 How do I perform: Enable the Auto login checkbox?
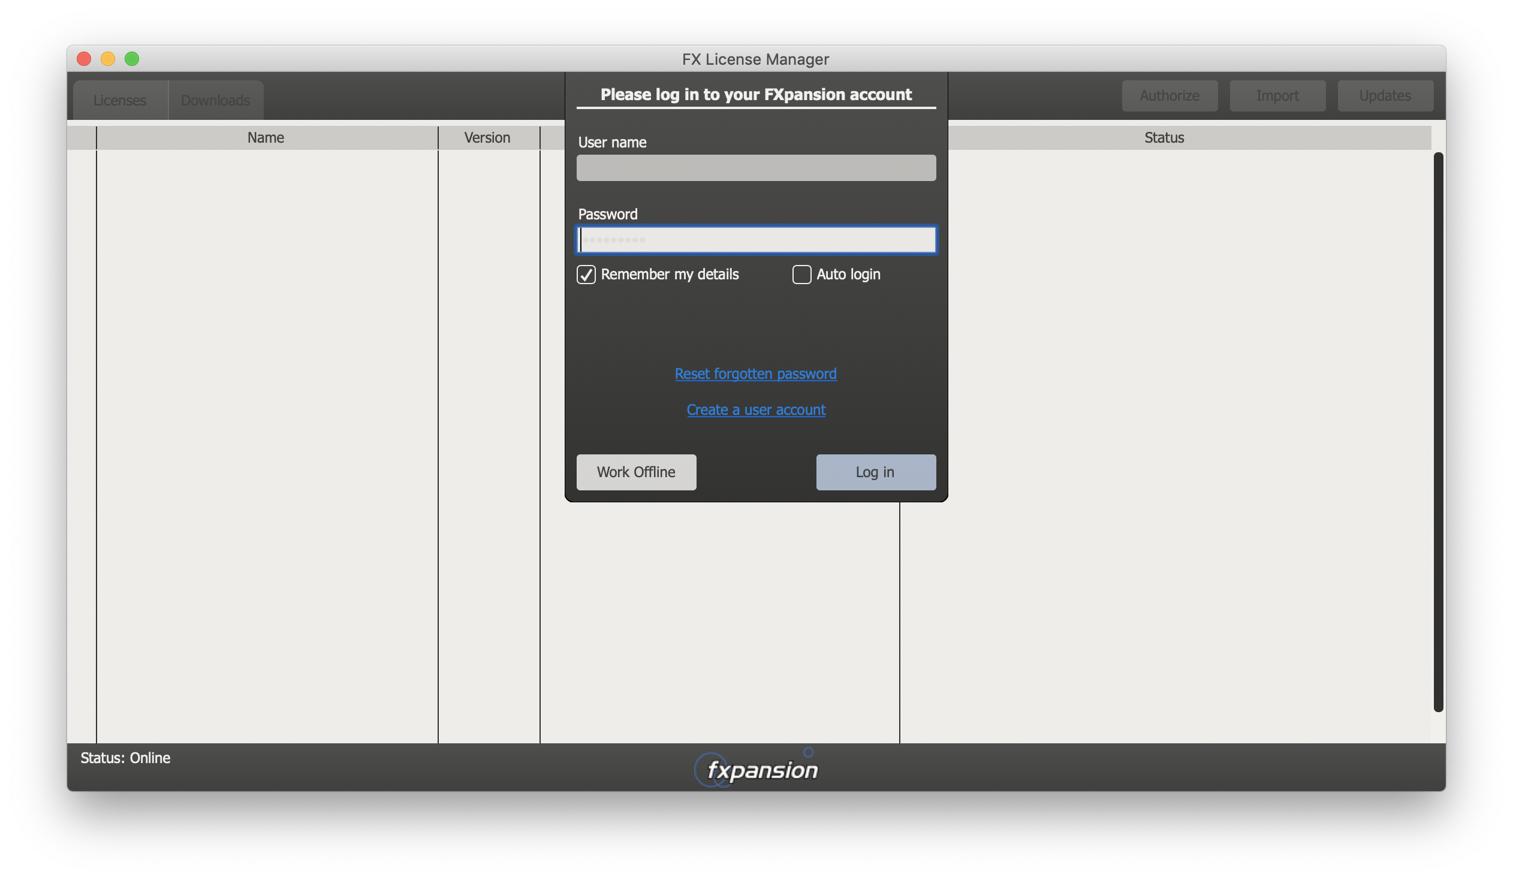(801, 275)
